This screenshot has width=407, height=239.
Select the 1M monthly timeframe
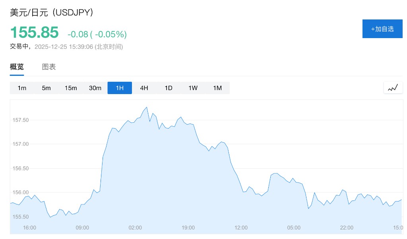click(217, 88)
